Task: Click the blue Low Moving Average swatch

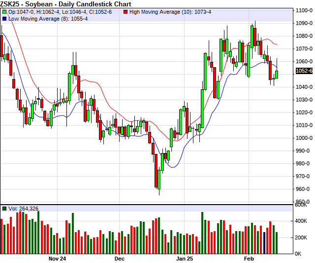Action: click(x=4, y=18)
